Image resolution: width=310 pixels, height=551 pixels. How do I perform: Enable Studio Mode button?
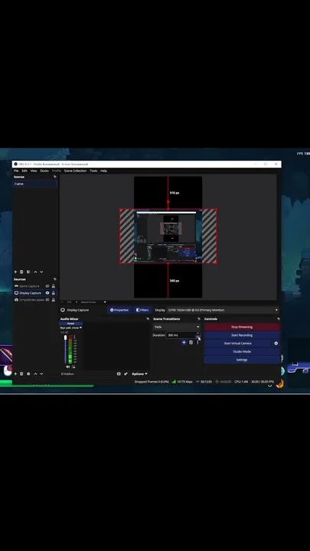[x=242, y=352]
